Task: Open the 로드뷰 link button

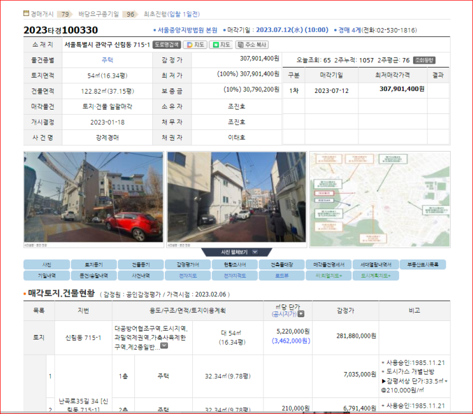Action: (282, 276)
